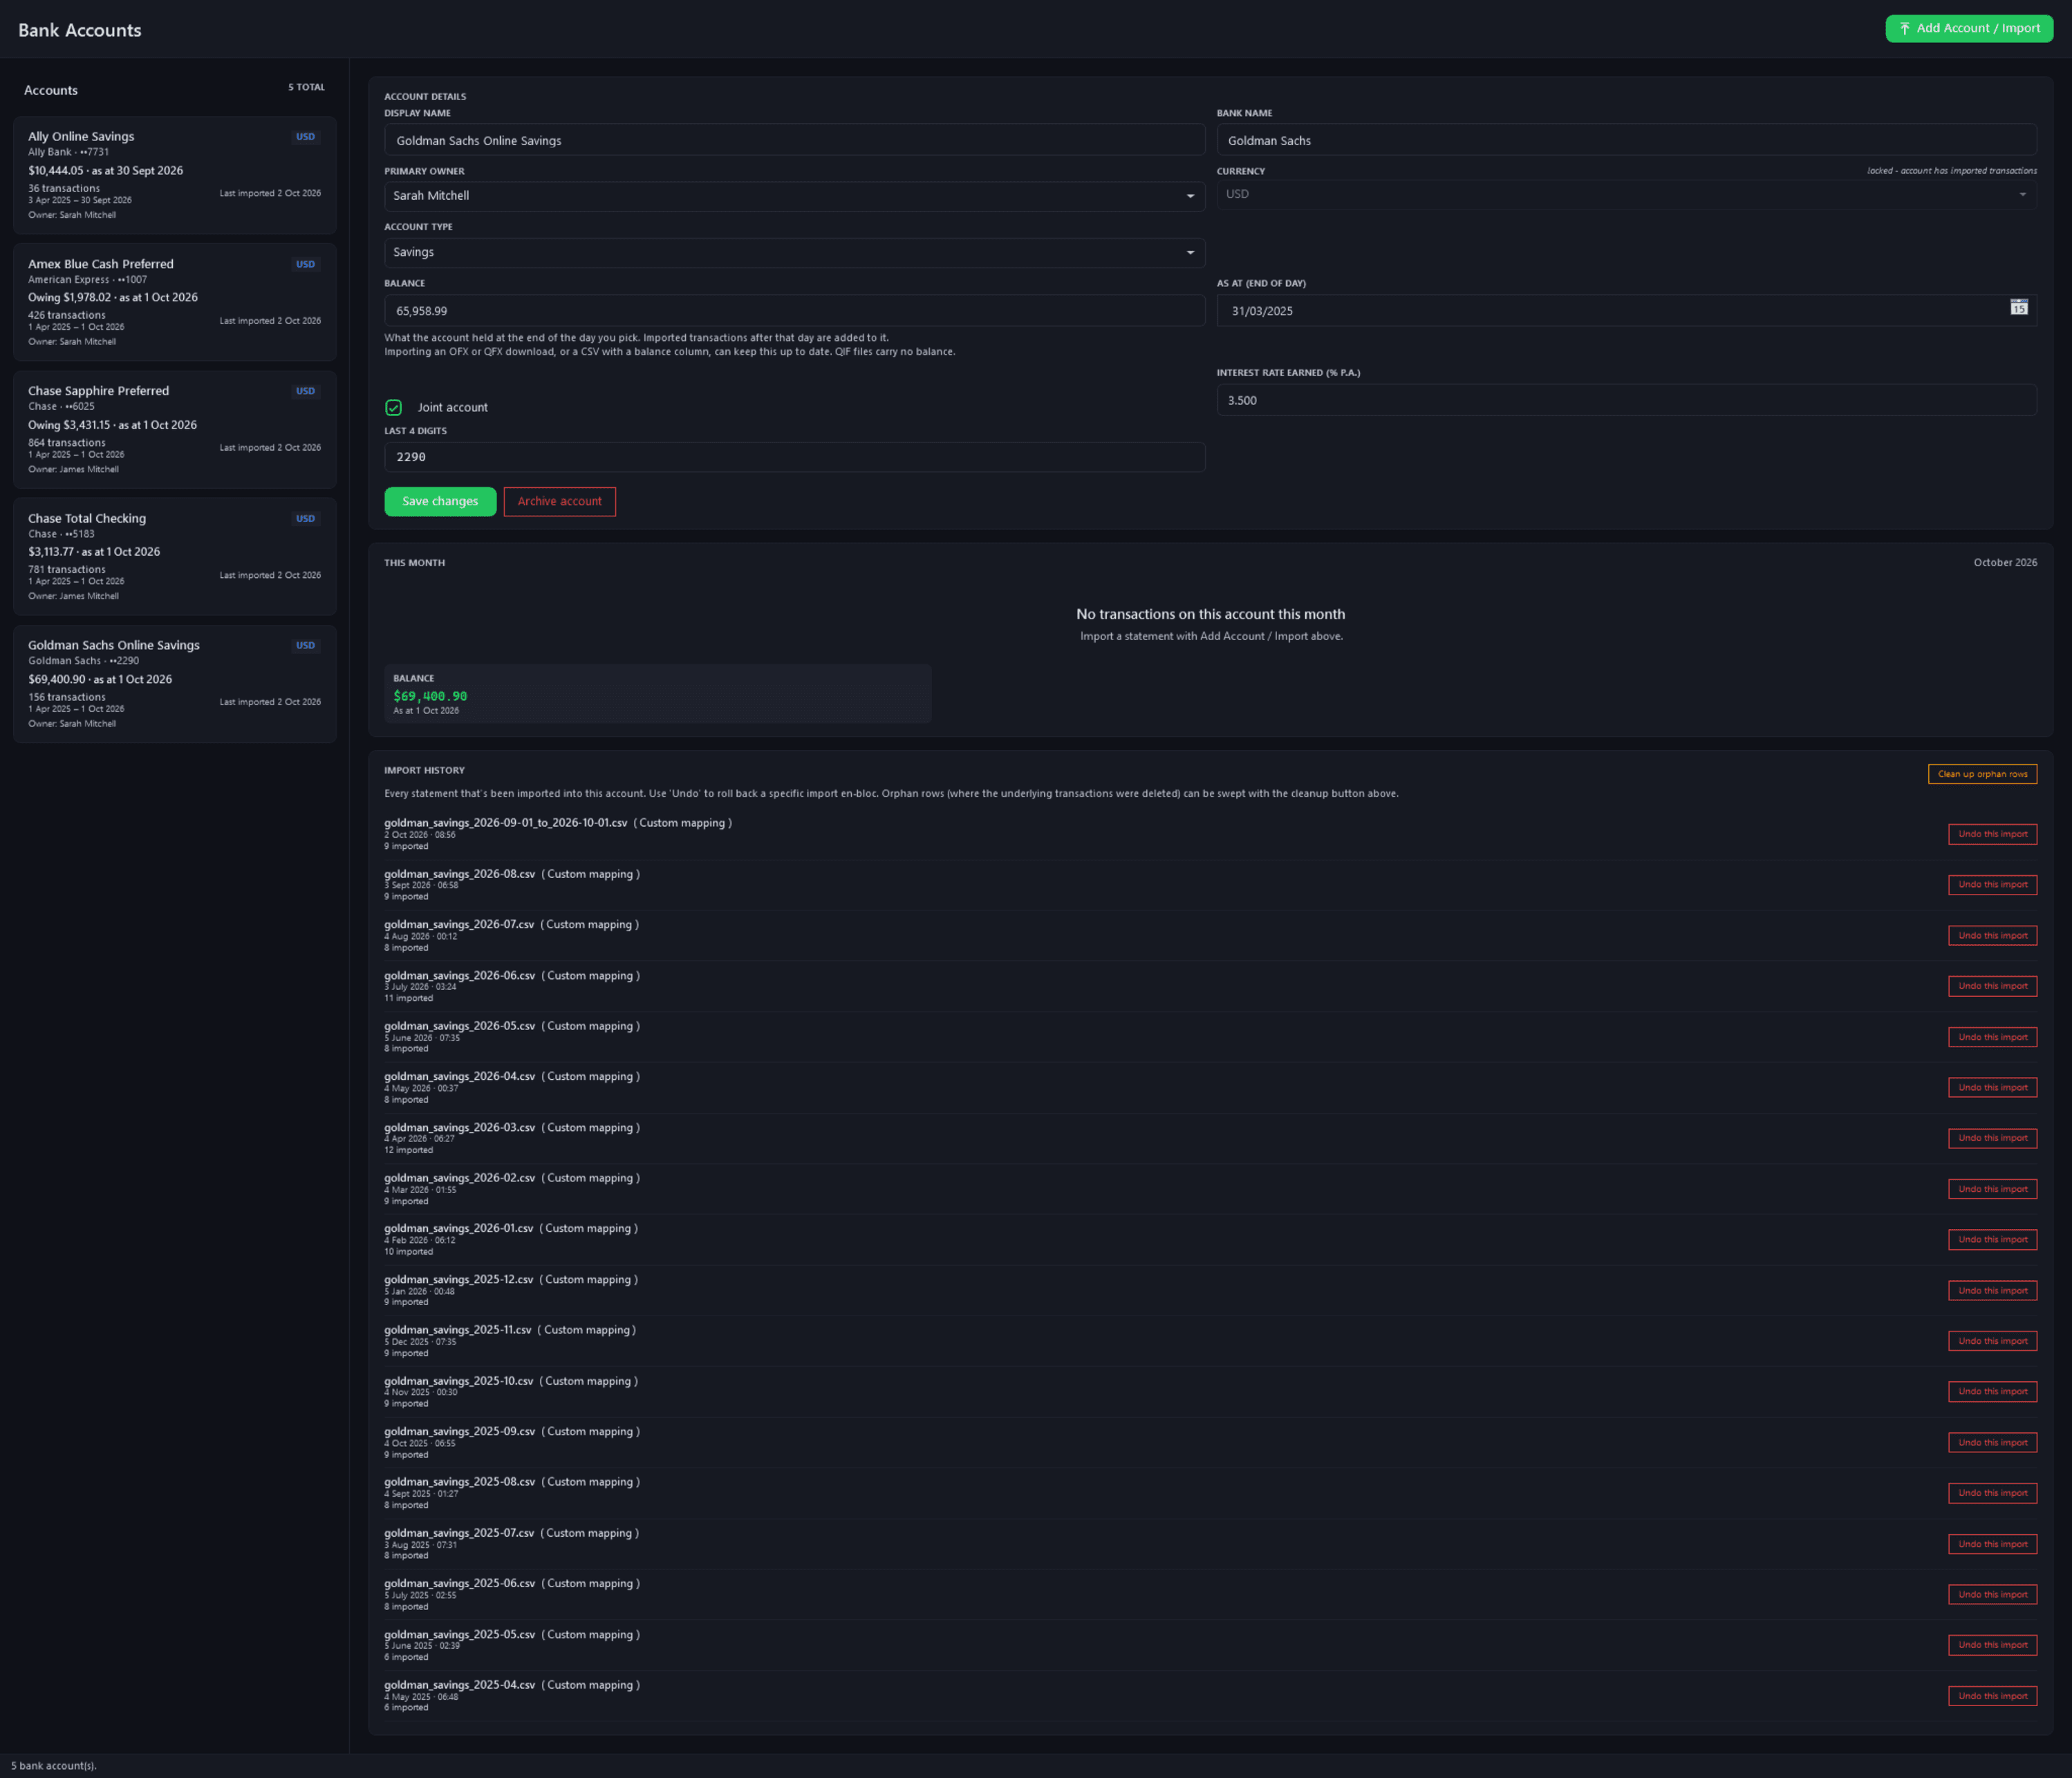Screen dimensions: 2072x1778
Task: Click the $69,400.90 balance amount
Action: [430, 696]
